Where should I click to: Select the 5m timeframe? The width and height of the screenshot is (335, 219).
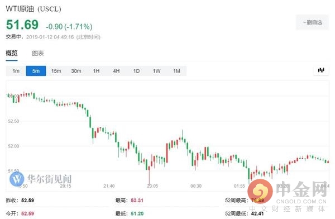tap(36, 71)
